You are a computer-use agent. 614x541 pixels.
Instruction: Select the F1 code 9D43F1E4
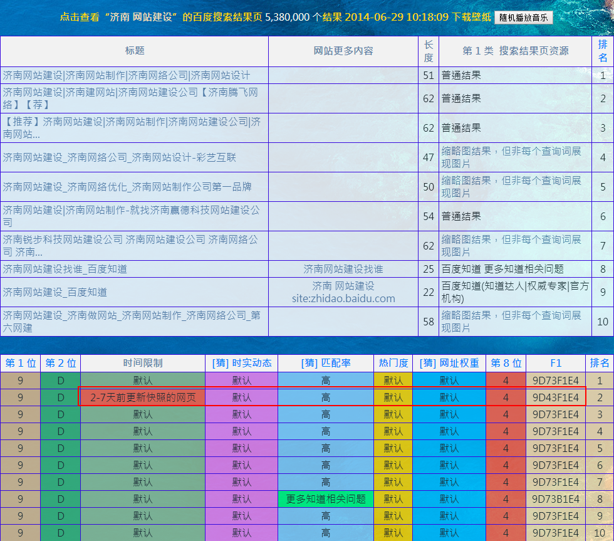(x=556, y=397)
